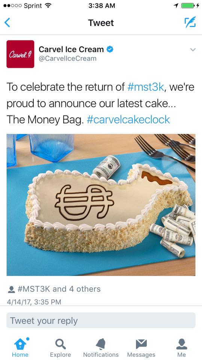Tap the tagged people silhouette icon
This screenshot has height=360, width=202.
pos(11,289)
